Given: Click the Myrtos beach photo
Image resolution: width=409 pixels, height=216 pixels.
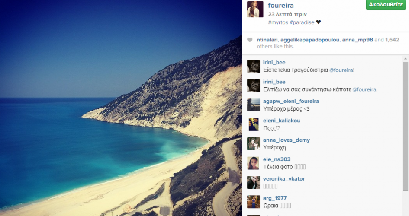Looking at the screenshot, I should point(121,108).
